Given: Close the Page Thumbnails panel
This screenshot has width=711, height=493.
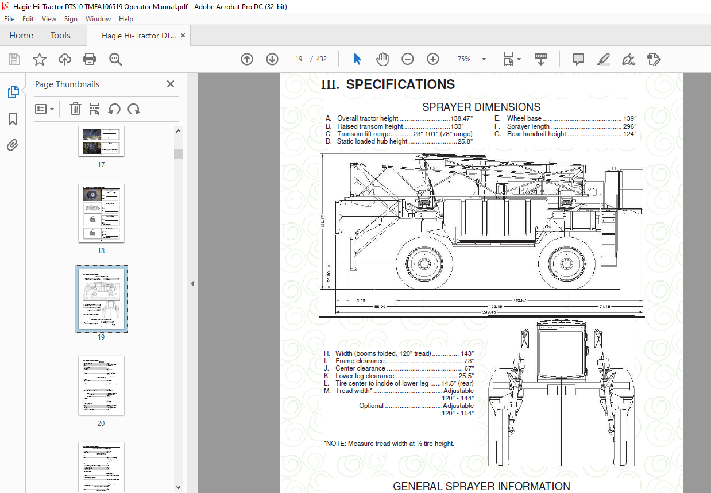Looking at the screenshot, I should point(171,84).
